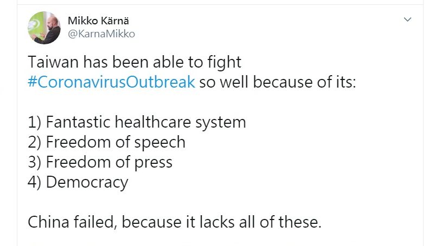
Task: Click the "3)" list number
Action: [x=35, y=162]
